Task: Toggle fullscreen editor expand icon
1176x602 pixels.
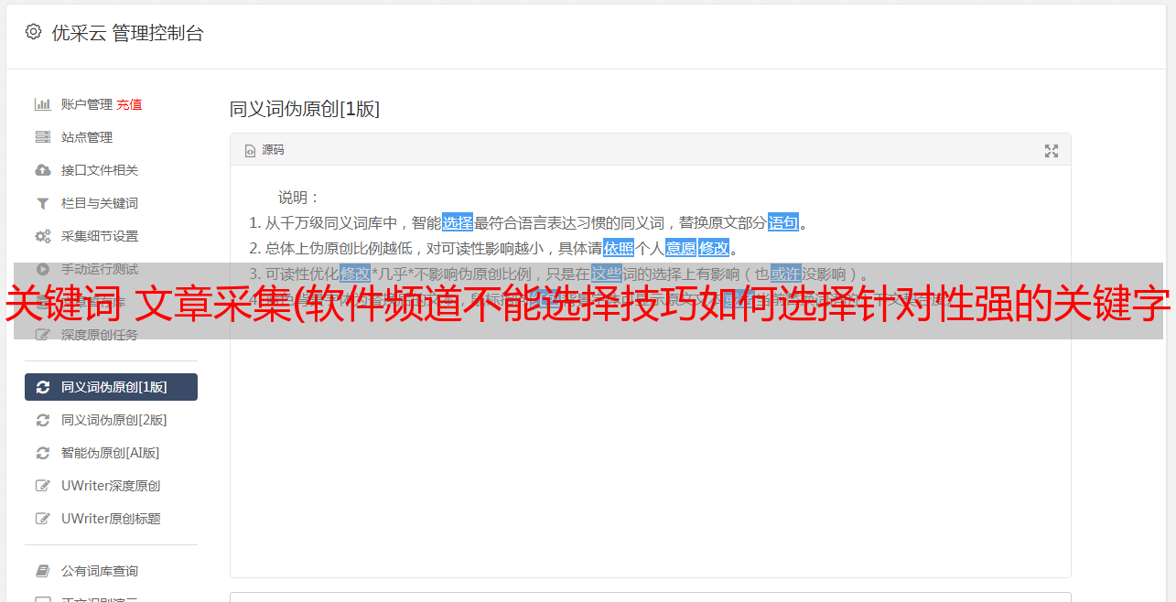Action: coord(1052,151)
